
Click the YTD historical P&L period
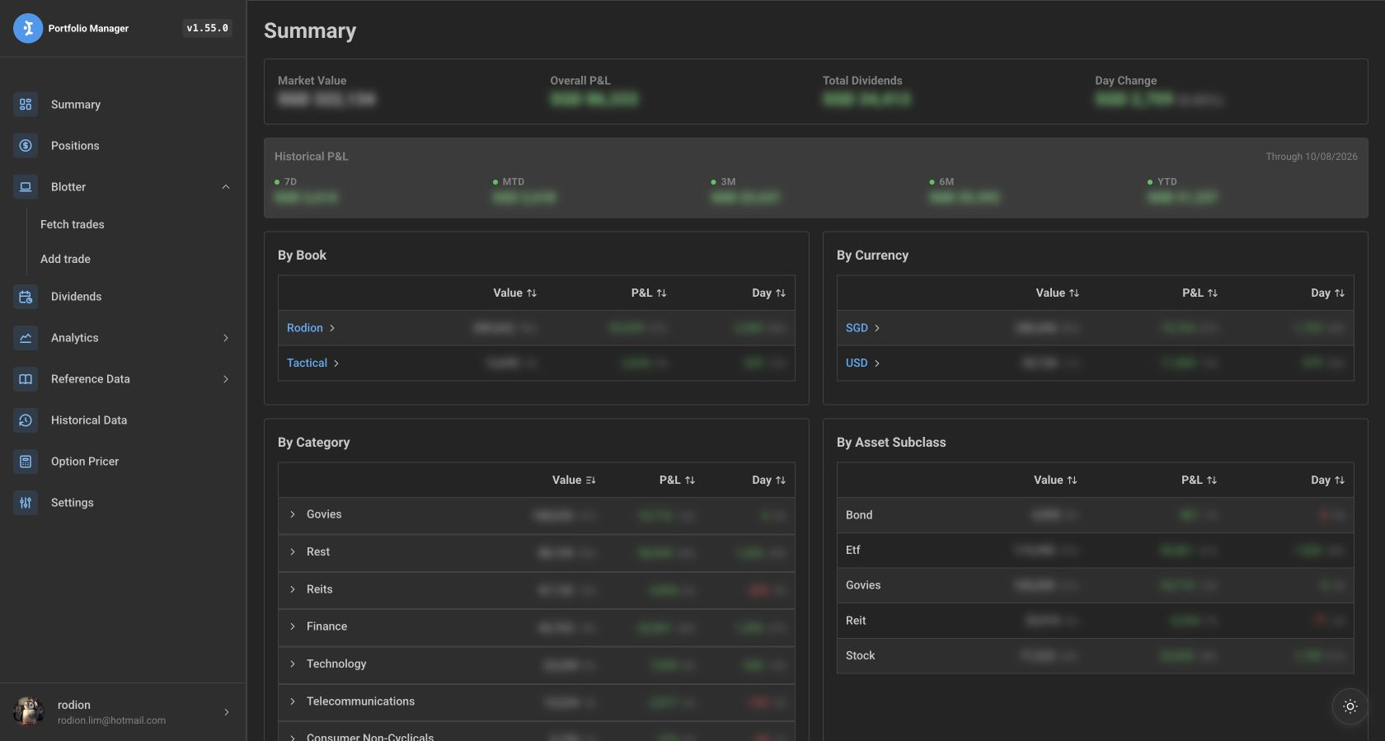click(1167, 182)
